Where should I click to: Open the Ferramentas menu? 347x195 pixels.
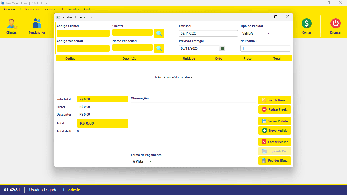[70, 9]
